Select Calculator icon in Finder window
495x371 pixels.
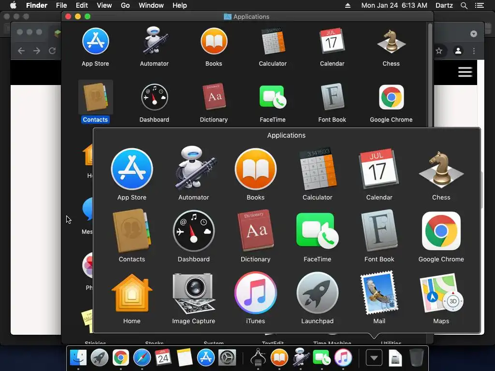tap(273, 41)
